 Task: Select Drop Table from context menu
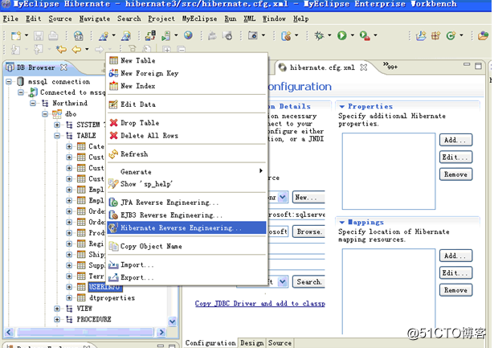186,123
